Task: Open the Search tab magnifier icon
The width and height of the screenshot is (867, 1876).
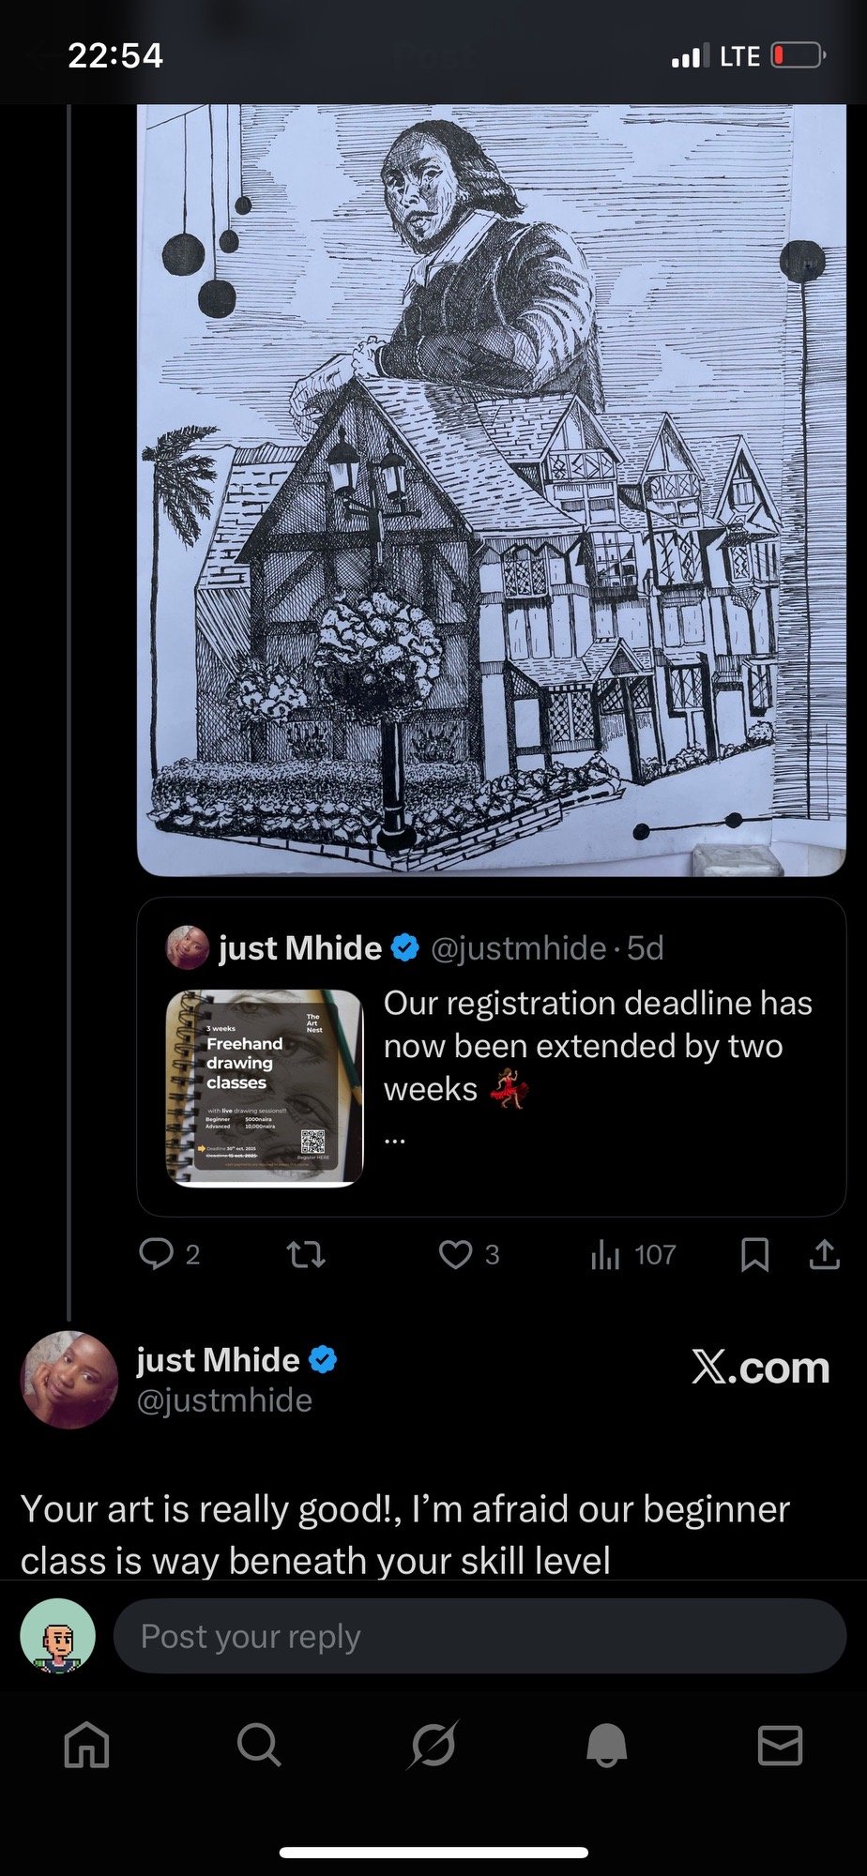Action: point(259,1746)
